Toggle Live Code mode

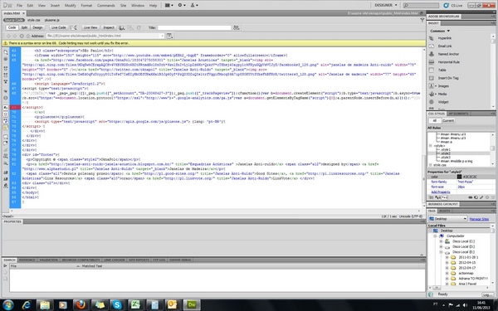pyautogui.click(x=59, y=27)
